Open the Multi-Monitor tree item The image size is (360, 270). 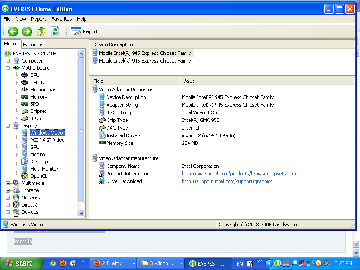click(44, 169)
